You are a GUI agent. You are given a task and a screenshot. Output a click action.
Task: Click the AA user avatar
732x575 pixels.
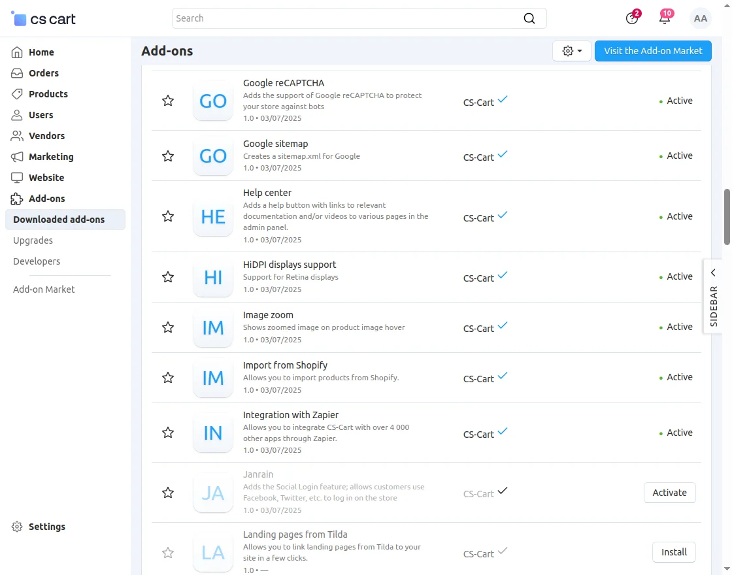pos(701,18)
